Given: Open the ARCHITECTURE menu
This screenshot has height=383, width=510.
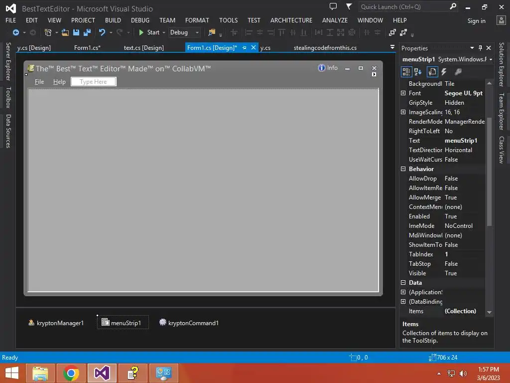Looking at the screenshot, I should (x=291, y=20).
